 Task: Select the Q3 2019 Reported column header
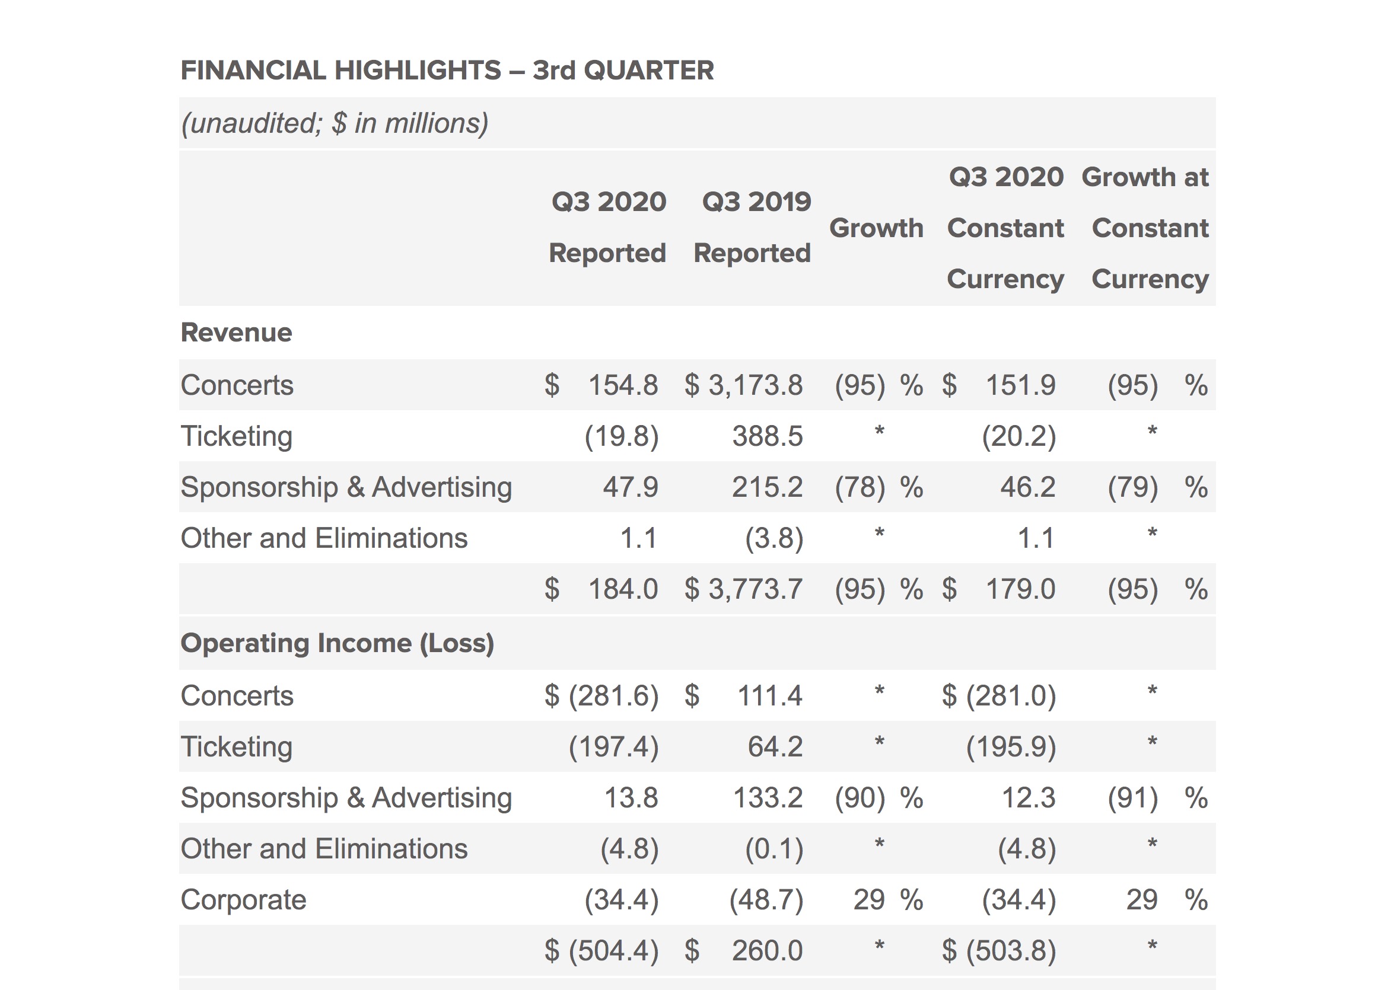752,227
